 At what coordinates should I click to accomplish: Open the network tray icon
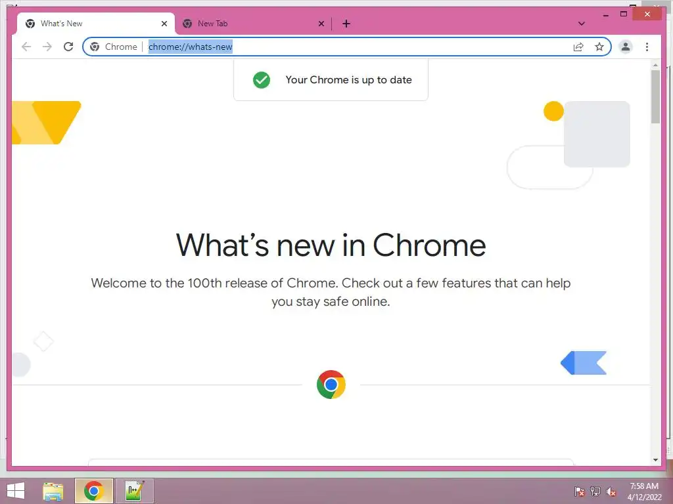tap(595, 492)
